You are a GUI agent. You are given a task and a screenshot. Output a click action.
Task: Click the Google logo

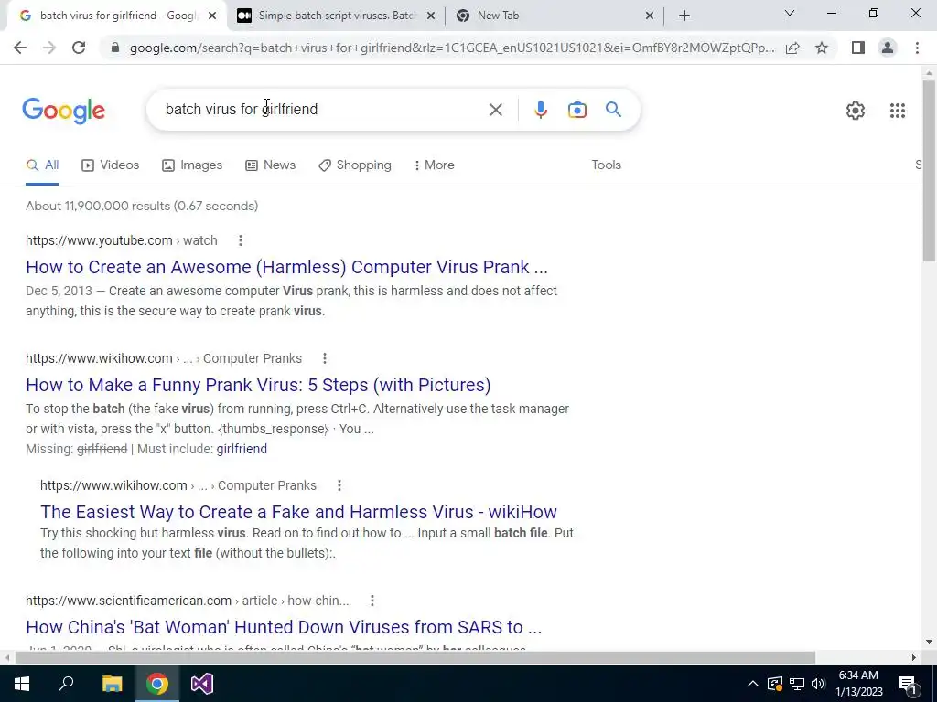(x=63, y=111)
